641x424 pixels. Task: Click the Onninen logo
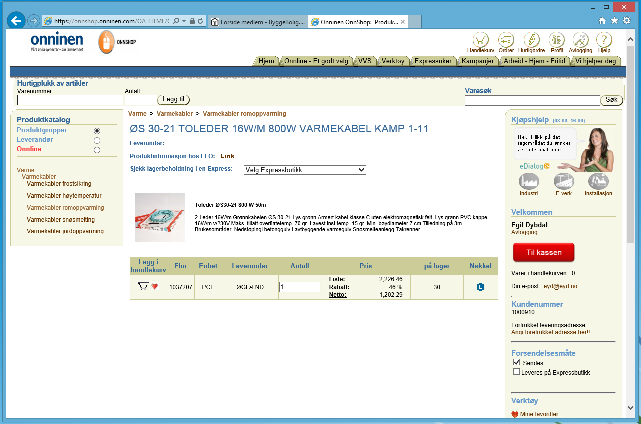[57, 42]
